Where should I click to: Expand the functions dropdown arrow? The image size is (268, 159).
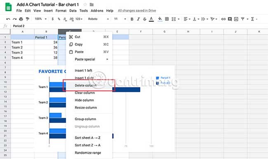pos(257,19)
